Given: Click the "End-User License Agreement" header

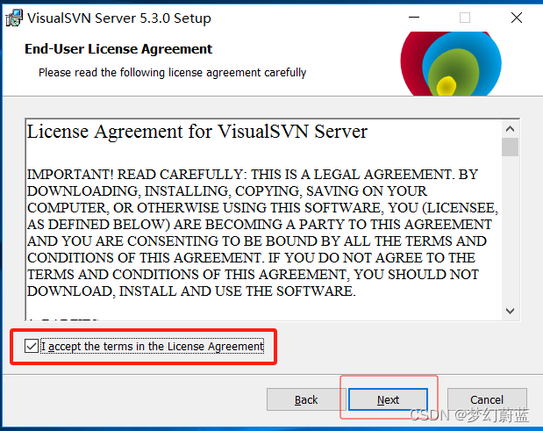Looking at the screenshot, I should 118,49.
